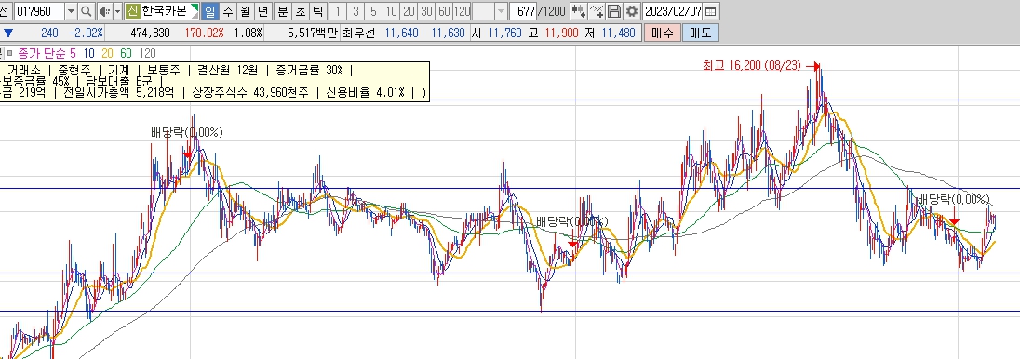Save chart settings with floppy disk icon
The width and height of the screenshot is (1020, 359).
(613, 11)
